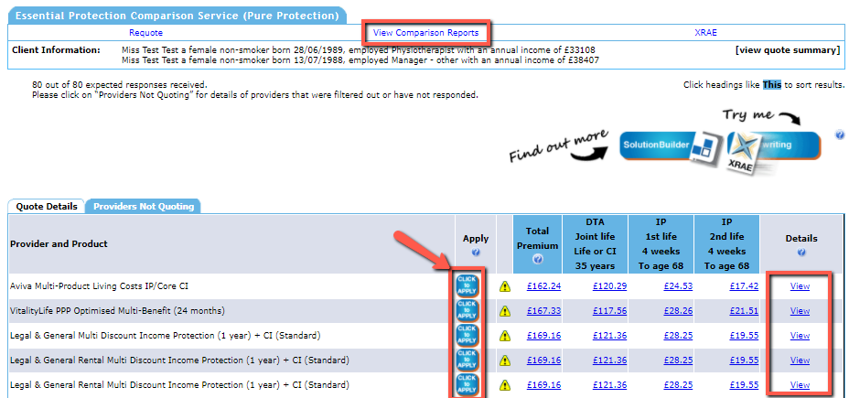Screen dimensions: 849x398
Task: Click help icon under Details heading
Action: tap(800, 253)
